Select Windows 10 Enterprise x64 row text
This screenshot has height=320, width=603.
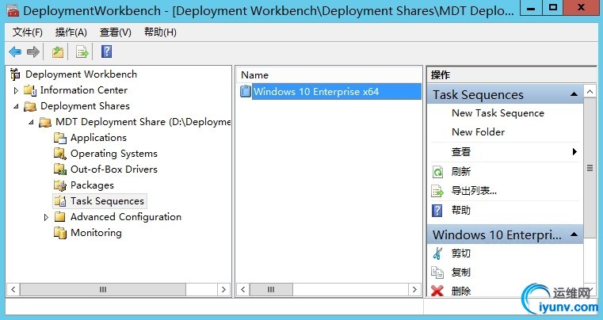(x=316, y=92)
